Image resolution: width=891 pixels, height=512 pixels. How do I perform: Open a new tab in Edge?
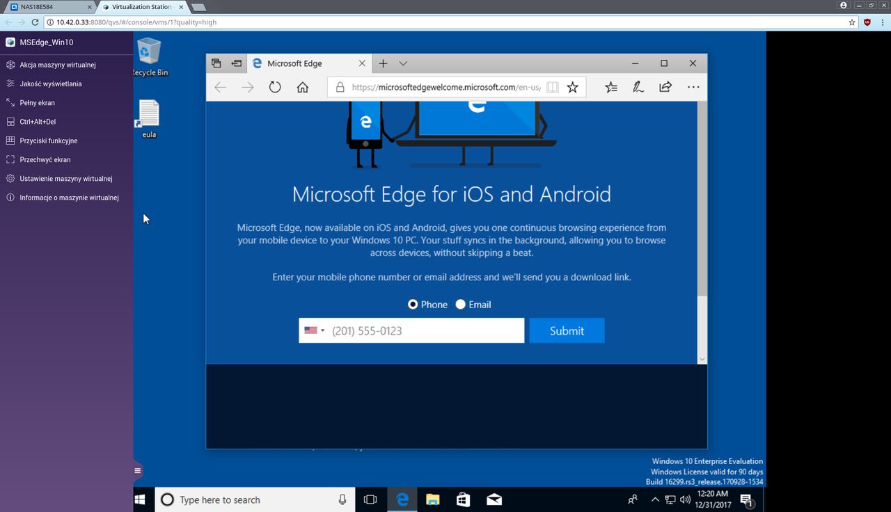point(383,63)
